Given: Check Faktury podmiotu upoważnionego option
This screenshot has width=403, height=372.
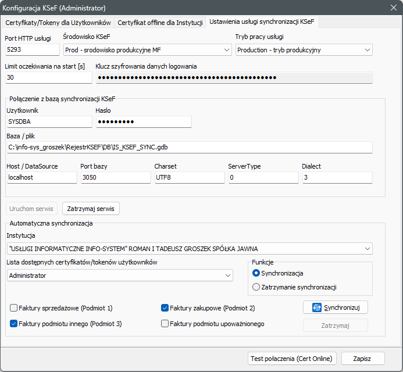Looking at the screenshot, I should [165, 323].
